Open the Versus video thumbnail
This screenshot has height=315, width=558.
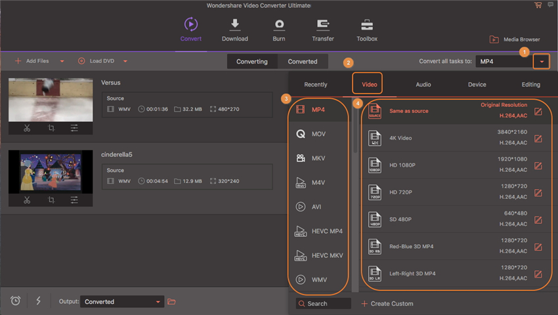(x=51, y=100)
